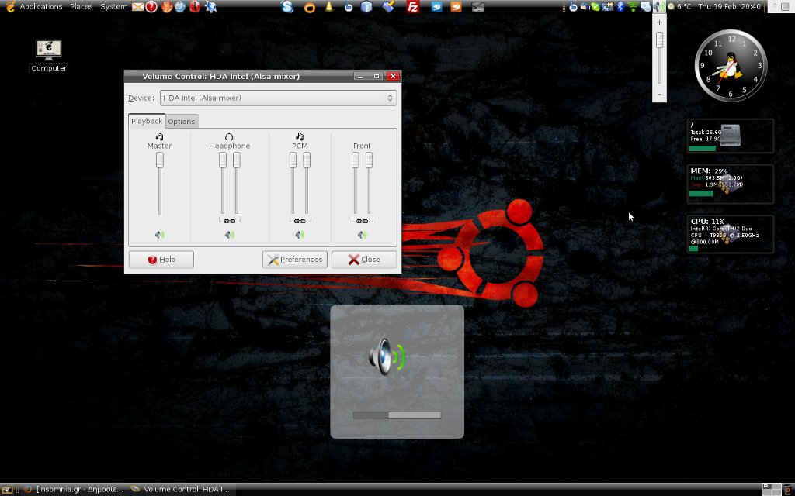Click the panel volume popup slider handle
Screen dimensions: 795x496
click(659, 40)
